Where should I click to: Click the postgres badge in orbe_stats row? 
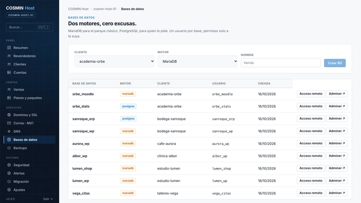(128, 106)
